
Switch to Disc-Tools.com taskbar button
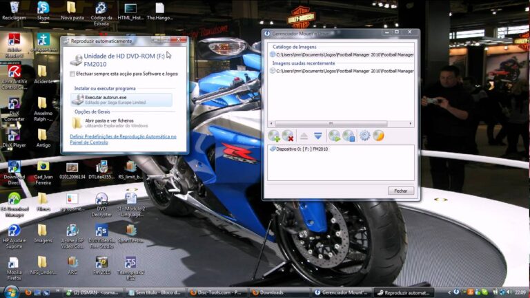pyautogui.click(x=216, y=292)
